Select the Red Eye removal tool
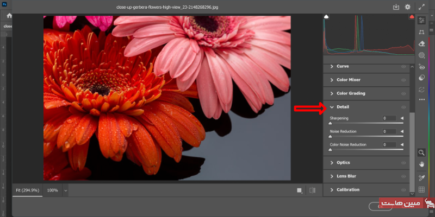Image resolution: width=435 pixels, height=217 pixels. (x=422, y=67)
